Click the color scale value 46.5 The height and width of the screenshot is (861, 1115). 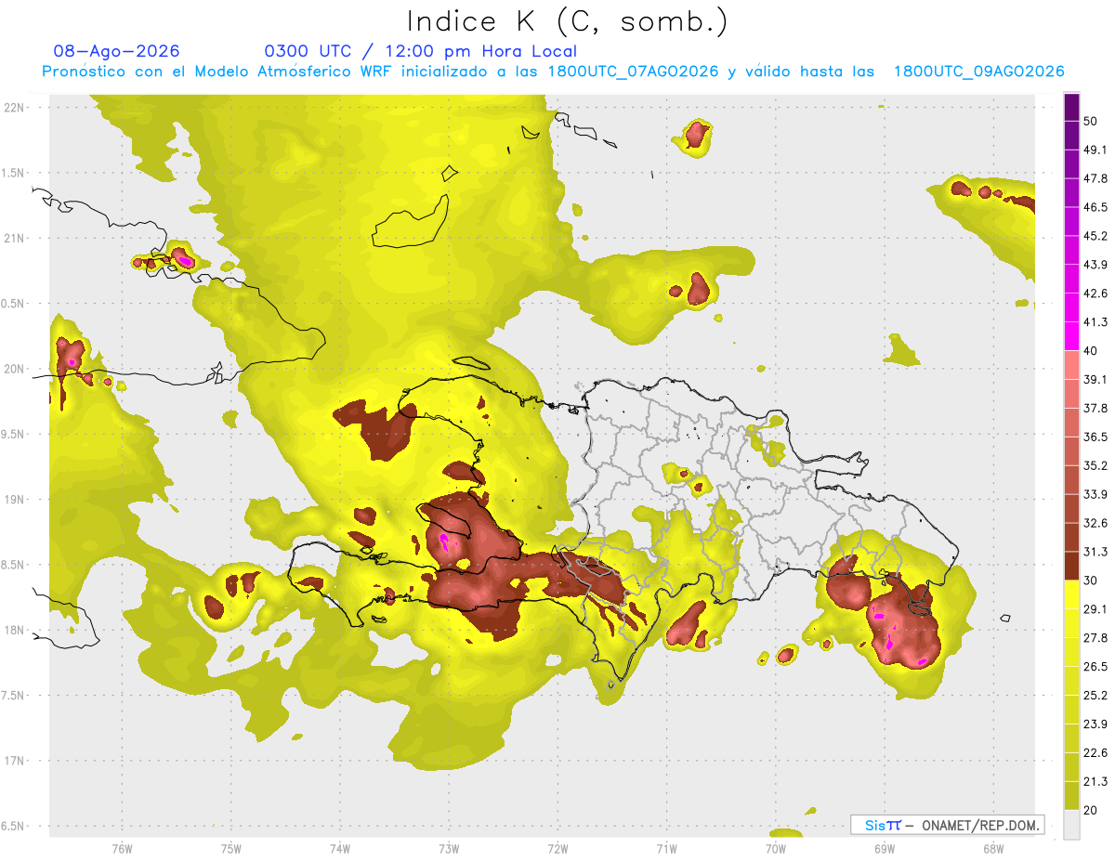tap(1096, 207)
